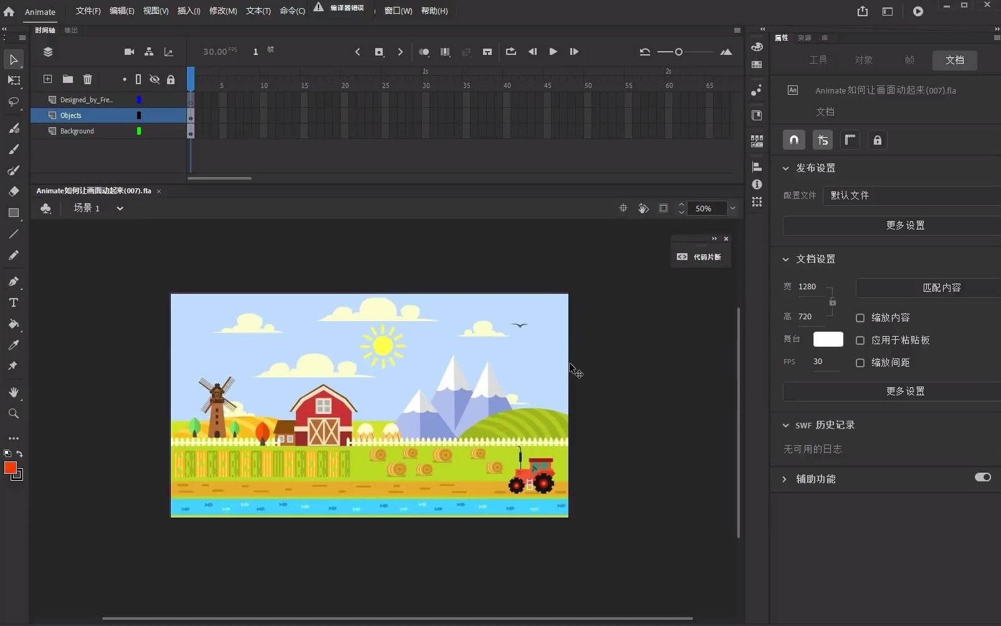This screenshot has width=1001, height=626.
Task: Select the Paint Bucket tool
Action: [x=13, y=324]
